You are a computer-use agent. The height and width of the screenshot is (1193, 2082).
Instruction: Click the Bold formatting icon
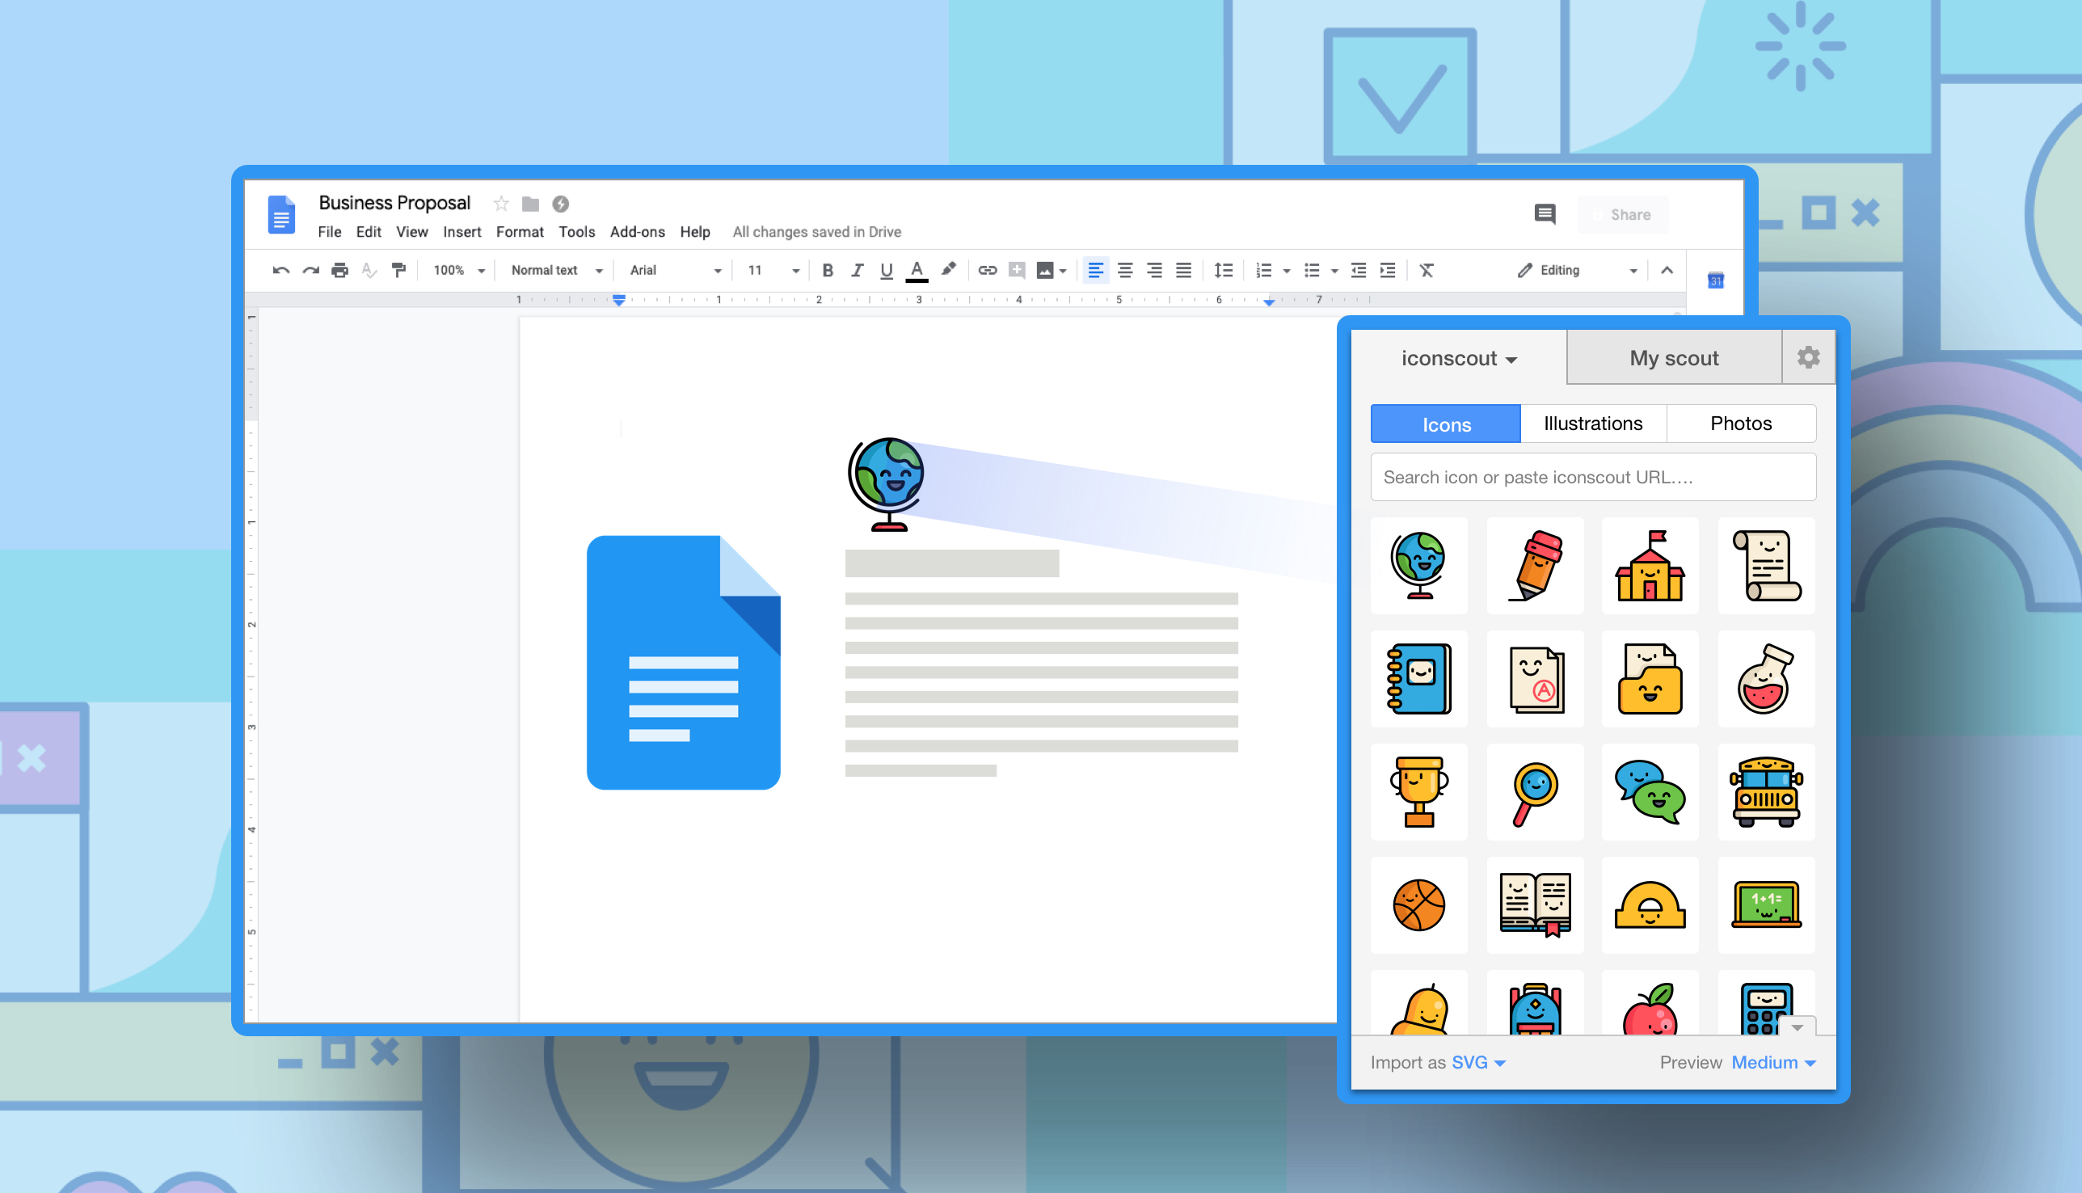(825, 270)
